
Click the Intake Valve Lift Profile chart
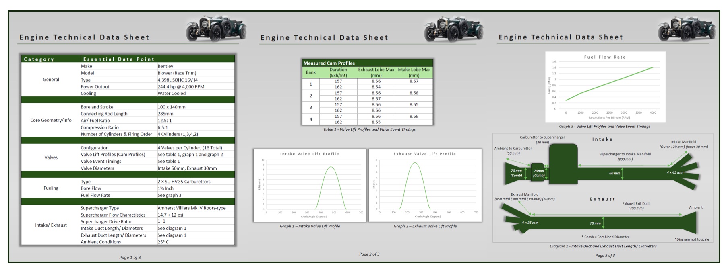click(310, 186)
